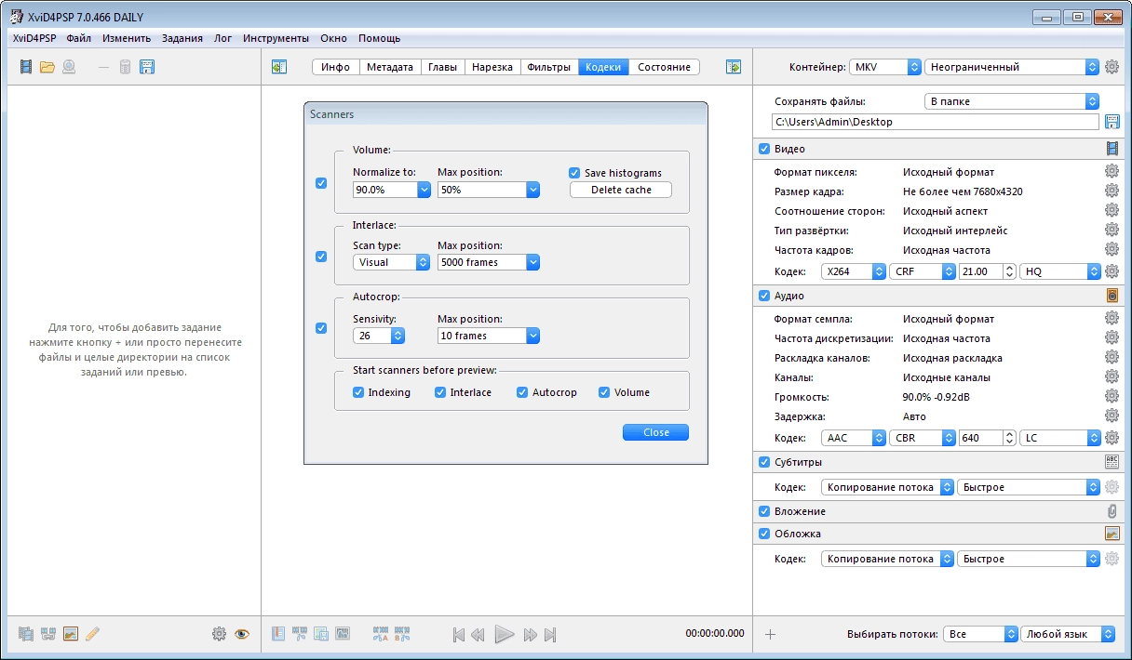Image resolution: width=1132 pixels, height=660 pixels.
Task: Uncheck Autocrop under Start scanners before preview
Action: coord(522,392)
